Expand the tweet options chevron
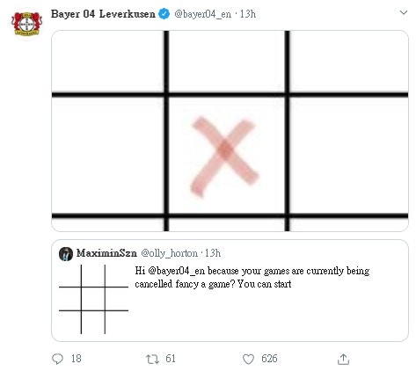Image resolution: width=416 pixels, height=371 pixels. coord(404,12)
